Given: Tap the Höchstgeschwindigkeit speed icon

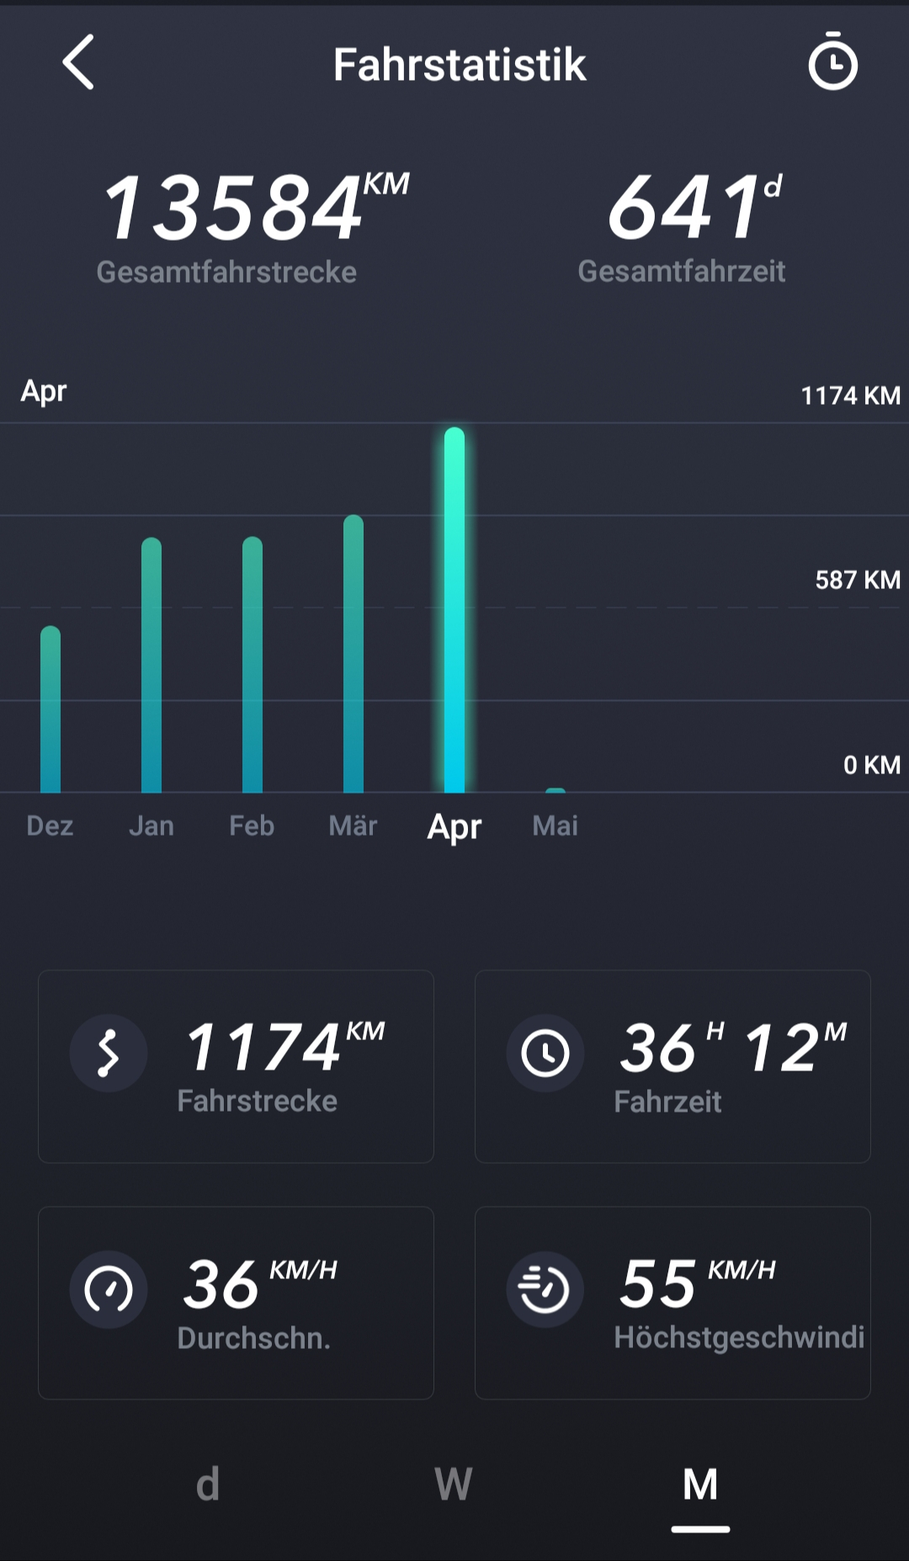Looking at the screenshot, I should [545, 1289].
